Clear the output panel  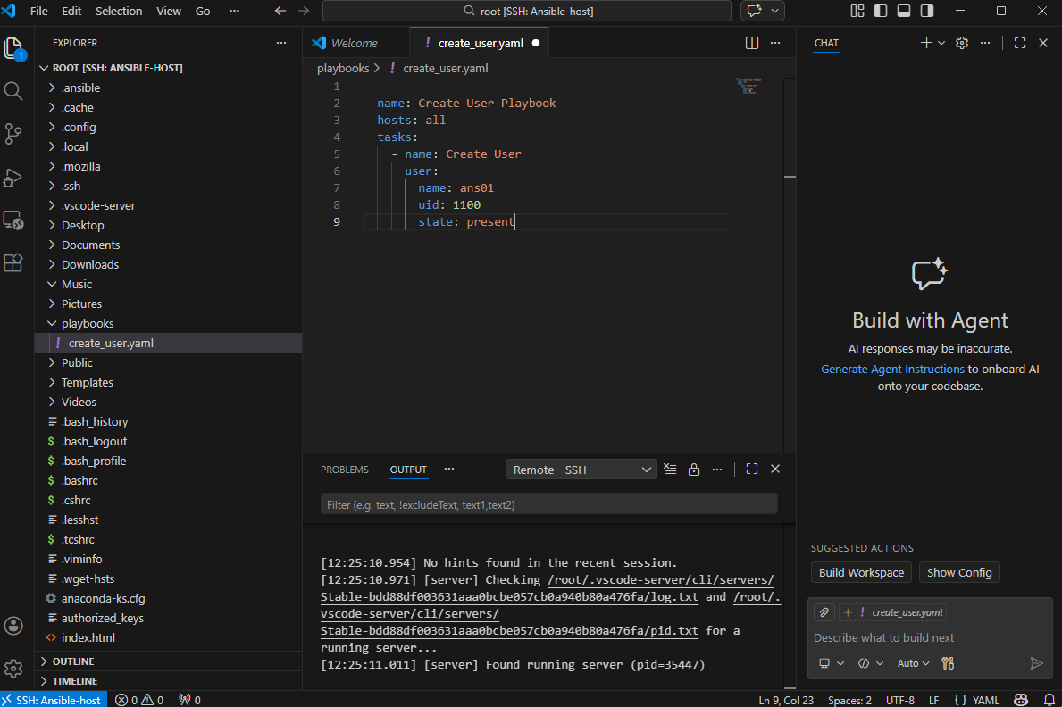pos(670,470)
